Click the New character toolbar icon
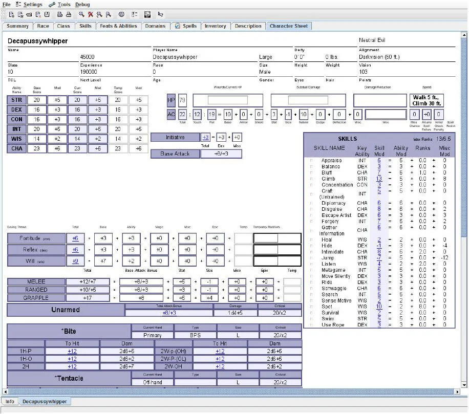The width and height of the screenshot is (469, 414). click(x=11, y=14)
